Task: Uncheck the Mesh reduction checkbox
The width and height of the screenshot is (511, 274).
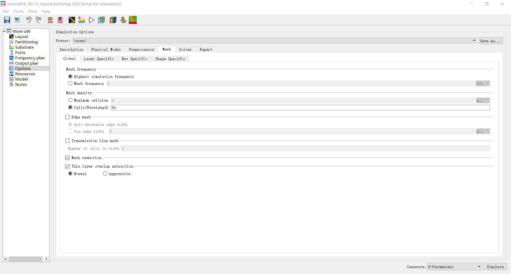Action: (x=67, y=158)
